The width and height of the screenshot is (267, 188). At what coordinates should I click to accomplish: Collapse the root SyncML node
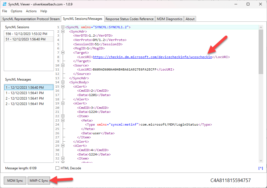(63, 27)
